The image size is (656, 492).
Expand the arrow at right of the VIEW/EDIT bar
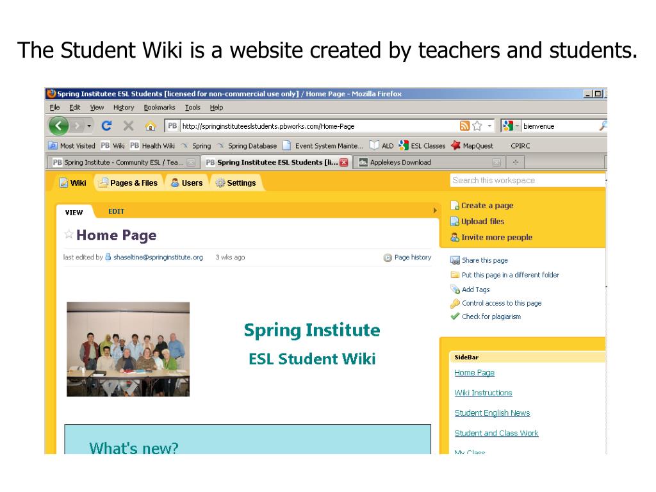click(x=435, y=210)
